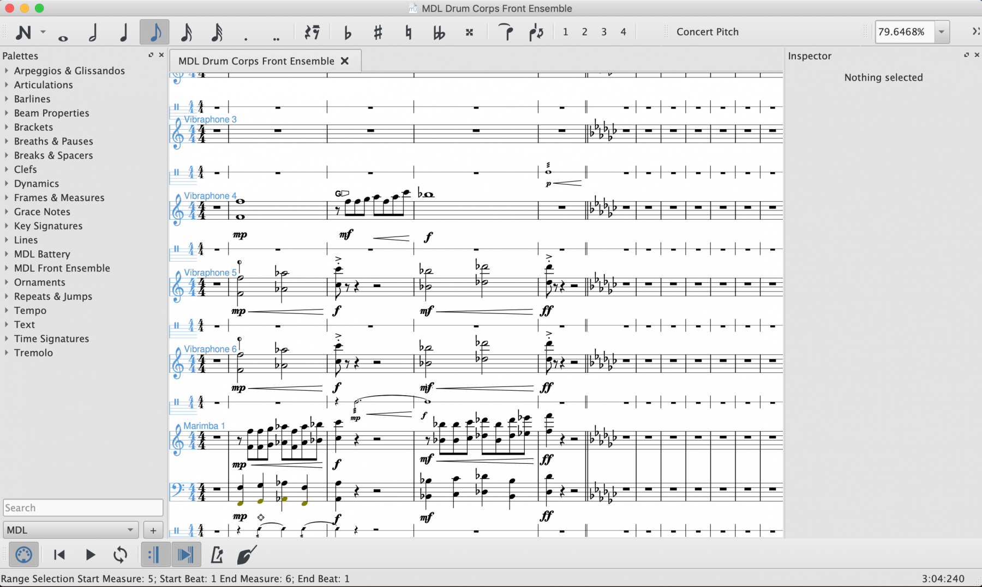Toggle double augmentation dot

[x=276, y=39]
